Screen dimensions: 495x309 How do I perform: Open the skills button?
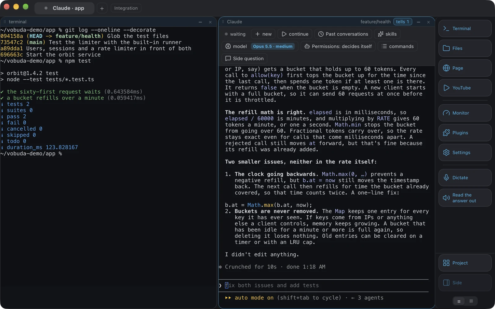pos(387,34)
